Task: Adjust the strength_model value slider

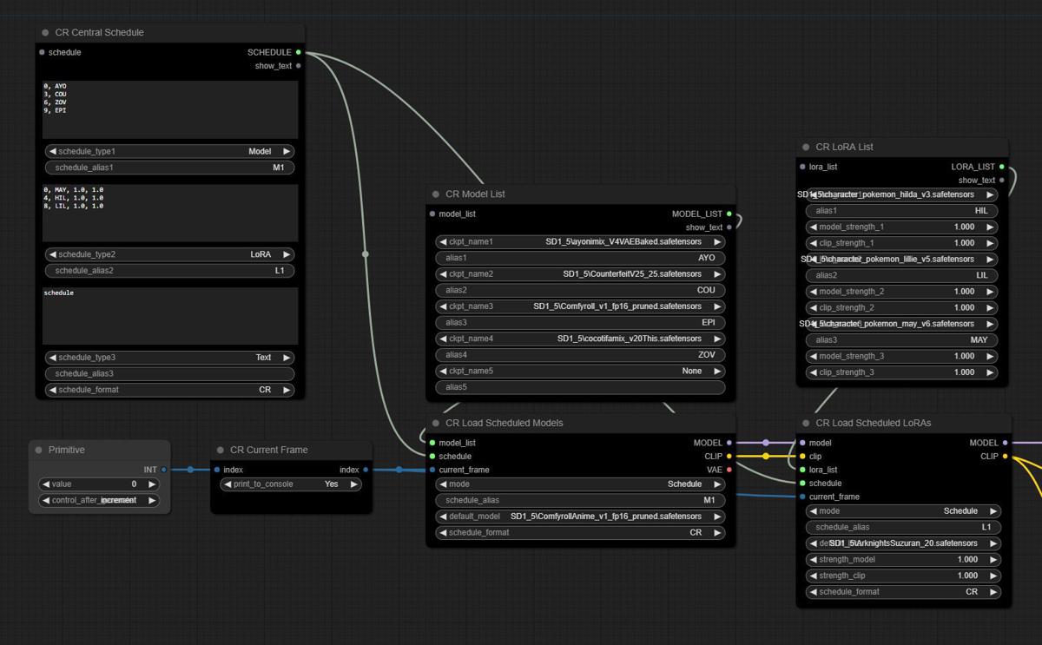Action: (x=903, y=560)
